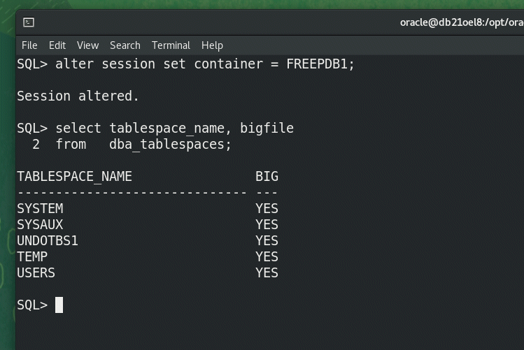The width and height of the screenshot is (524, 350).
Task: Click the YES value beside USERS
Action: coord(267,272)
